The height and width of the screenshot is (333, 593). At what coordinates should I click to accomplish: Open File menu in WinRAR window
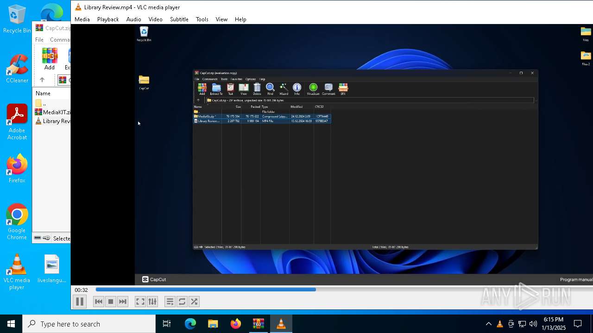pyautogui.click(x=39, y=40)
